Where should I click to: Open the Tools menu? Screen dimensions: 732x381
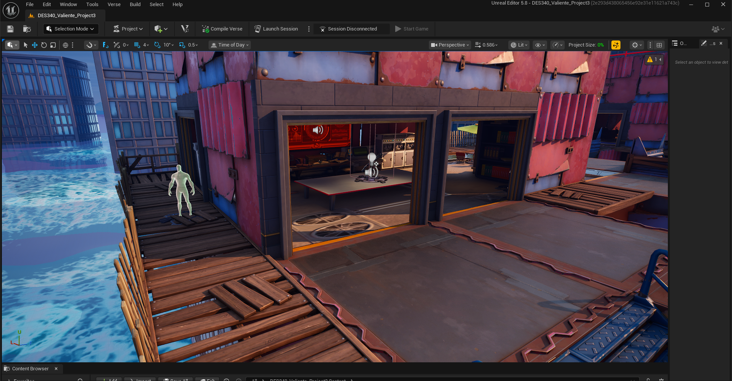[x=92, y=5]
